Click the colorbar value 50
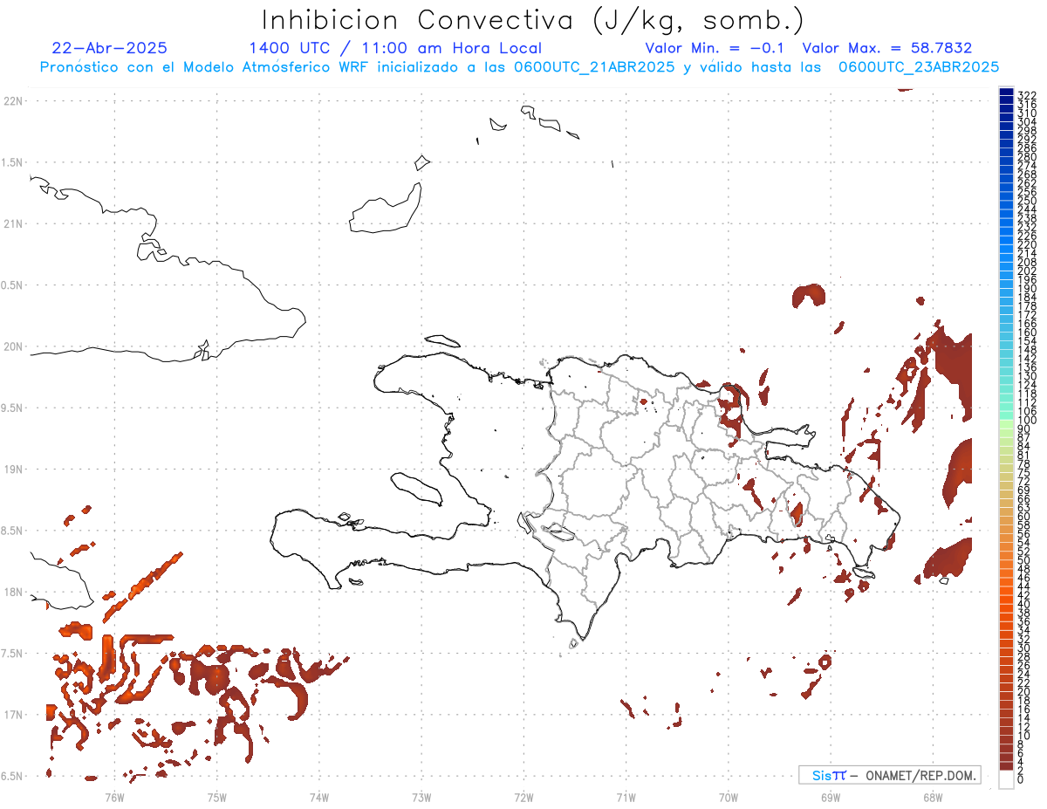The height and width of the screenshot is (809, 1047). pos(1023,560)
